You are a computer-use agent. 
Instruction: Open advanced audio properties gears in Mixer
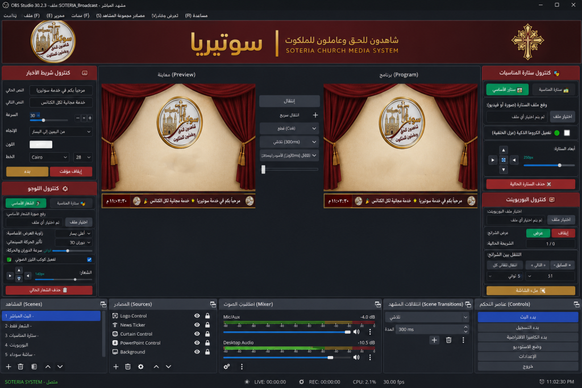[226, 366]
